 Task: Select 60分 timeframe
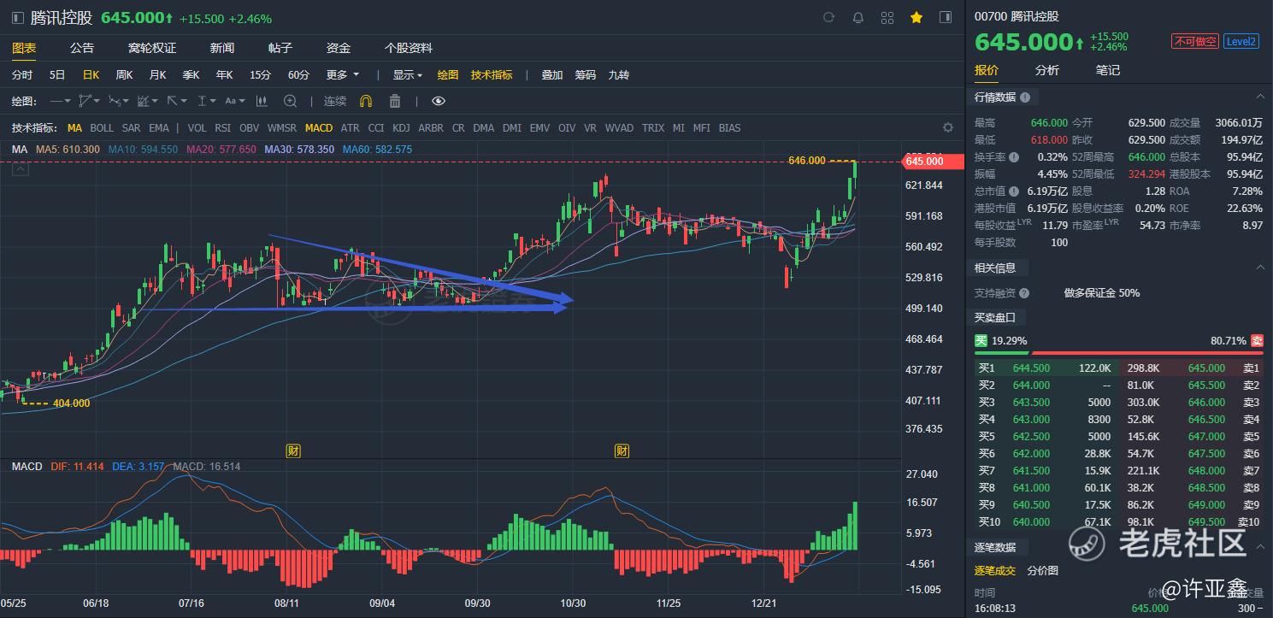298,75
